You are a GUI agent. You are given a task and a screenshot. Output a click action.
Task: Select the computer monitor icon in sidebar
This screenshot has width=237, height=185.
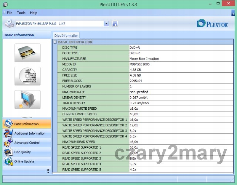27,99
